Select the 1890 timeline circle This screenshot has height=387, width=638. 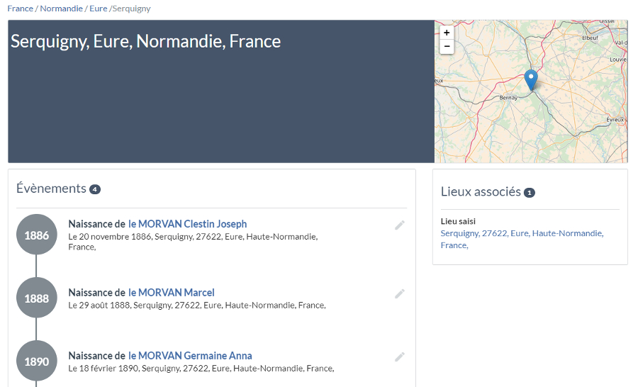[x=37, y=361]
